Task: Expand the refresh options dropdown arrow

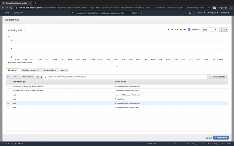Action: (226, 30)
